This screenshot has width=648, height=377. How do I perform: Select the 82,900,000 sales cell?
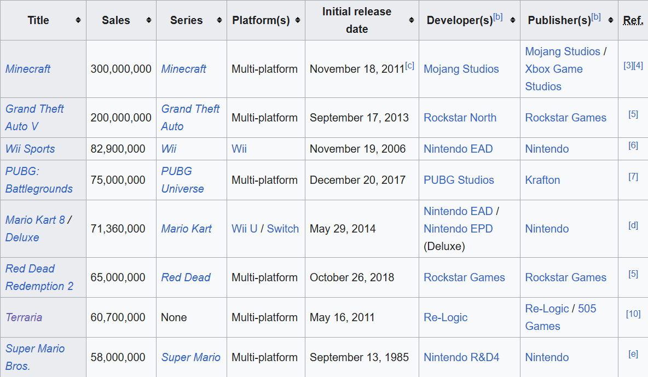tap(121, 149)
